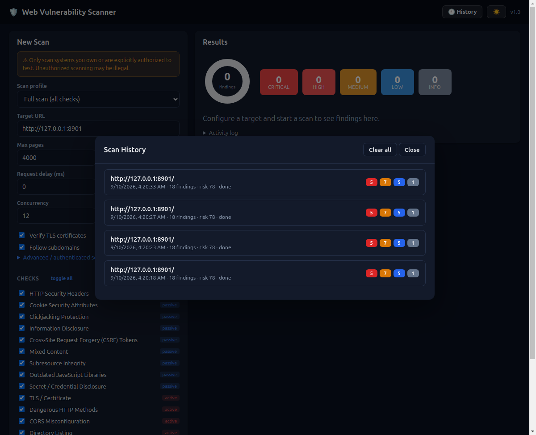Image resolution: width=536 pixels, height=435 pixels.
Task: Expand Advanced / authenticated section
Action: point(56,258)
